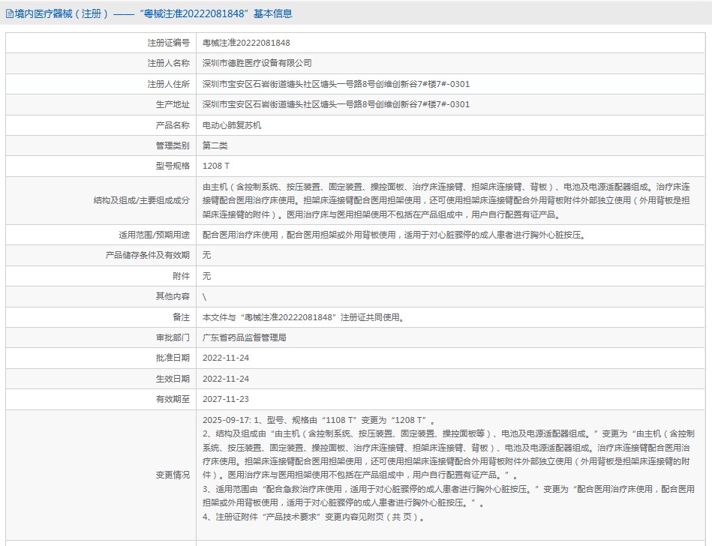Click the 批准日期 row label
Screen dimensions: 712x546
(173, 358)
